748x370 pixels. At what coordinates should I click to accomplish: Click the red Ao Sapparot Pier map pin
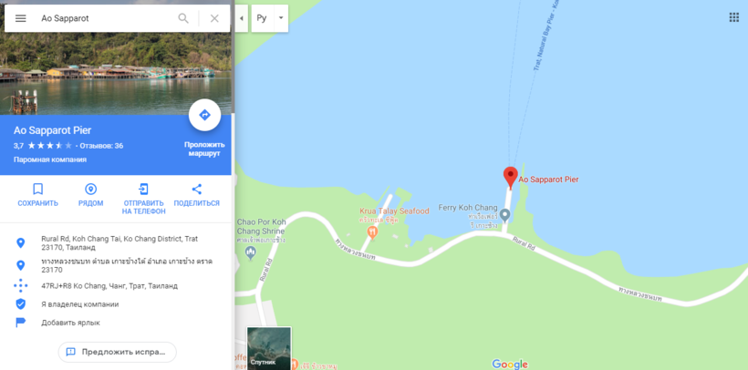511,178
